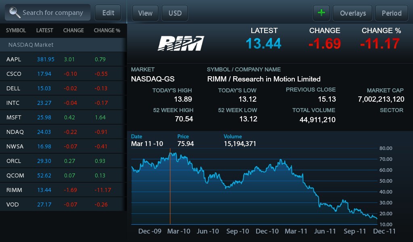This screenshot has height=242, width=413.
Task: Click the RIM company logo
Action: click(x=180, y=43)
